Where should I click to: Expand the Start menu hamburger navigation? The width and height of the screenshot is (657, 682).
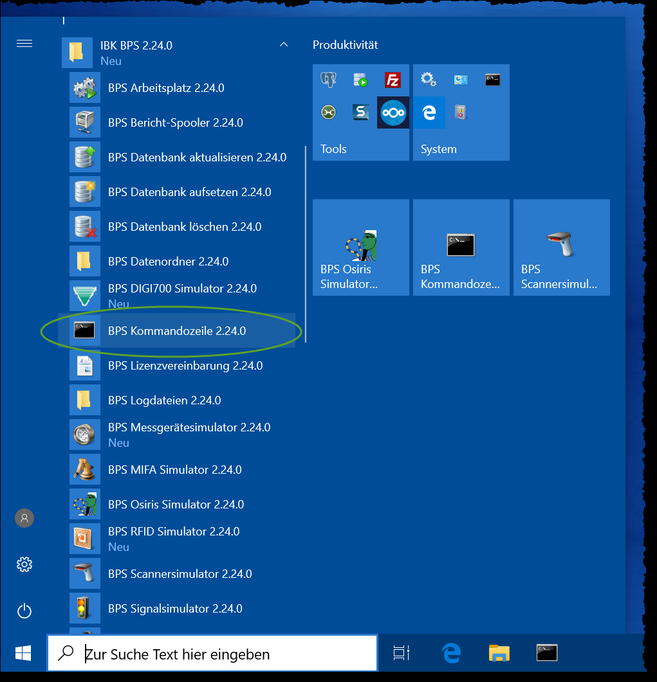click(24, 44)
